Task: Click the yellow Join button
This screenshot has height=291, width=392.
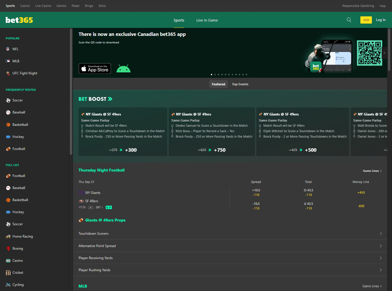Action: pyautogui.click(x=366, y=20)
